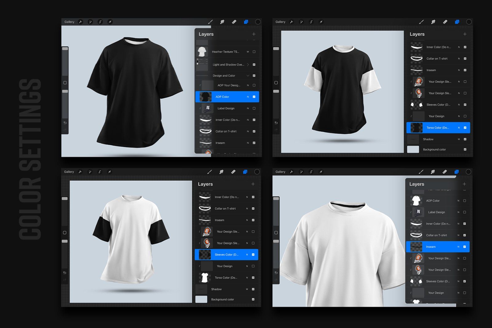Open the Torso Color blend mode menu
Viewport: 492px width, 328px height.
tap(459, 128)
